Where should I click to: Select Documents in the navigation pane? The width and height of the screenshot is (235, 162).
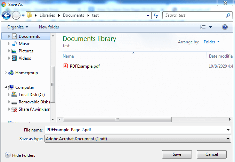pos(29,36)
